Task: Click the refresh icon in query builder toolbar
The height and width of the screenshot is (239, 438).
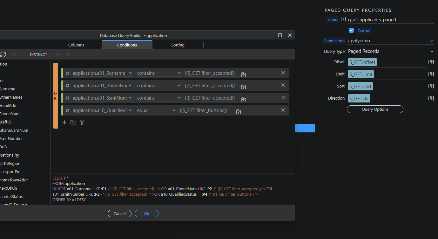Action: tap(3, 54)
